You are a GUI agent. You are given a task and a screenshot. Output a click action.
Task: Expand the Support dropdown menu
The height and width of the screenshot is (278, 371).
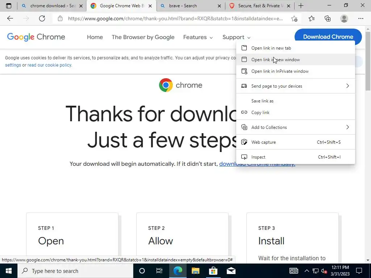236,37
